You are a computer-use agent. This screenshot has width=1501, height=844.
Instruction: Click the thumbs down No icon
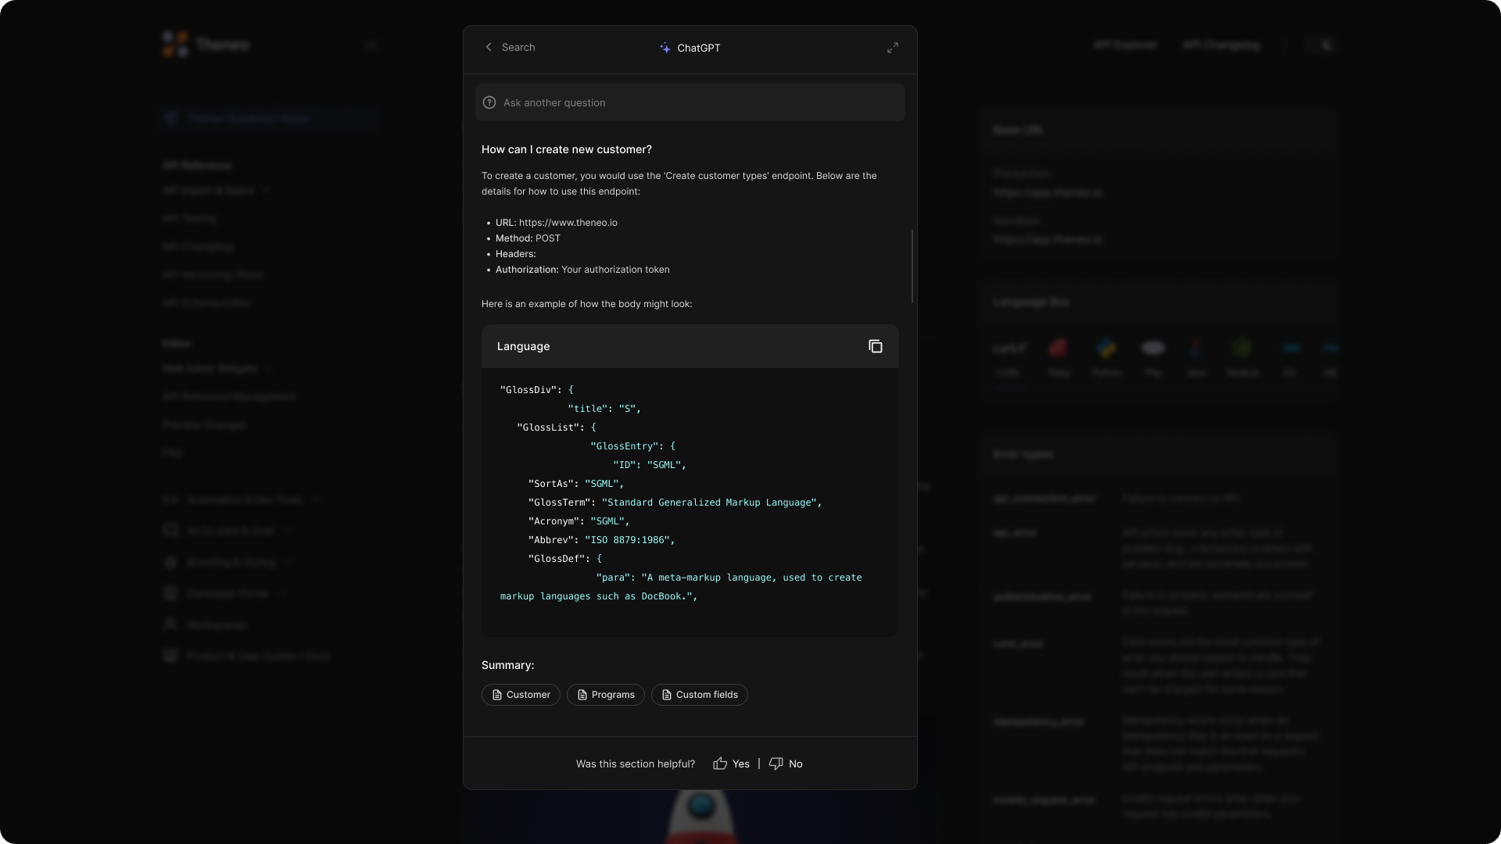776,764
